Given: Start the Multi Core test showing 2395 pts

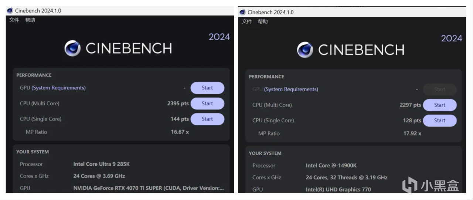Looking at the screenshot, I should pyautogui.click(x=207, y=104).
